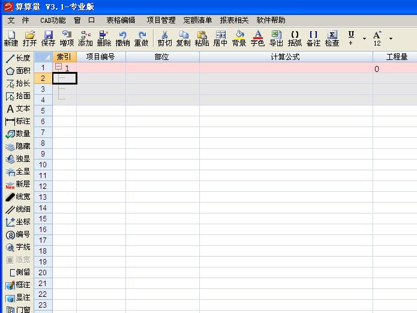
Task: Open the 表格编辑 menu
Action: pyautogui.click(x=121, y=20)
